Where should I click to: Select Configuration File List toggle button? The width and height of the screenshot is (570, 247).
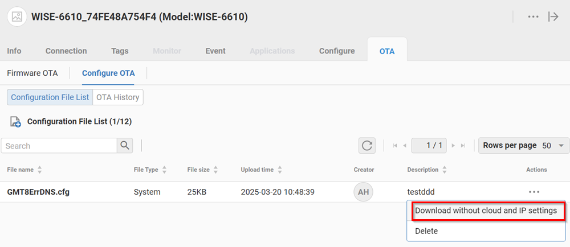(x=50, y=97)
